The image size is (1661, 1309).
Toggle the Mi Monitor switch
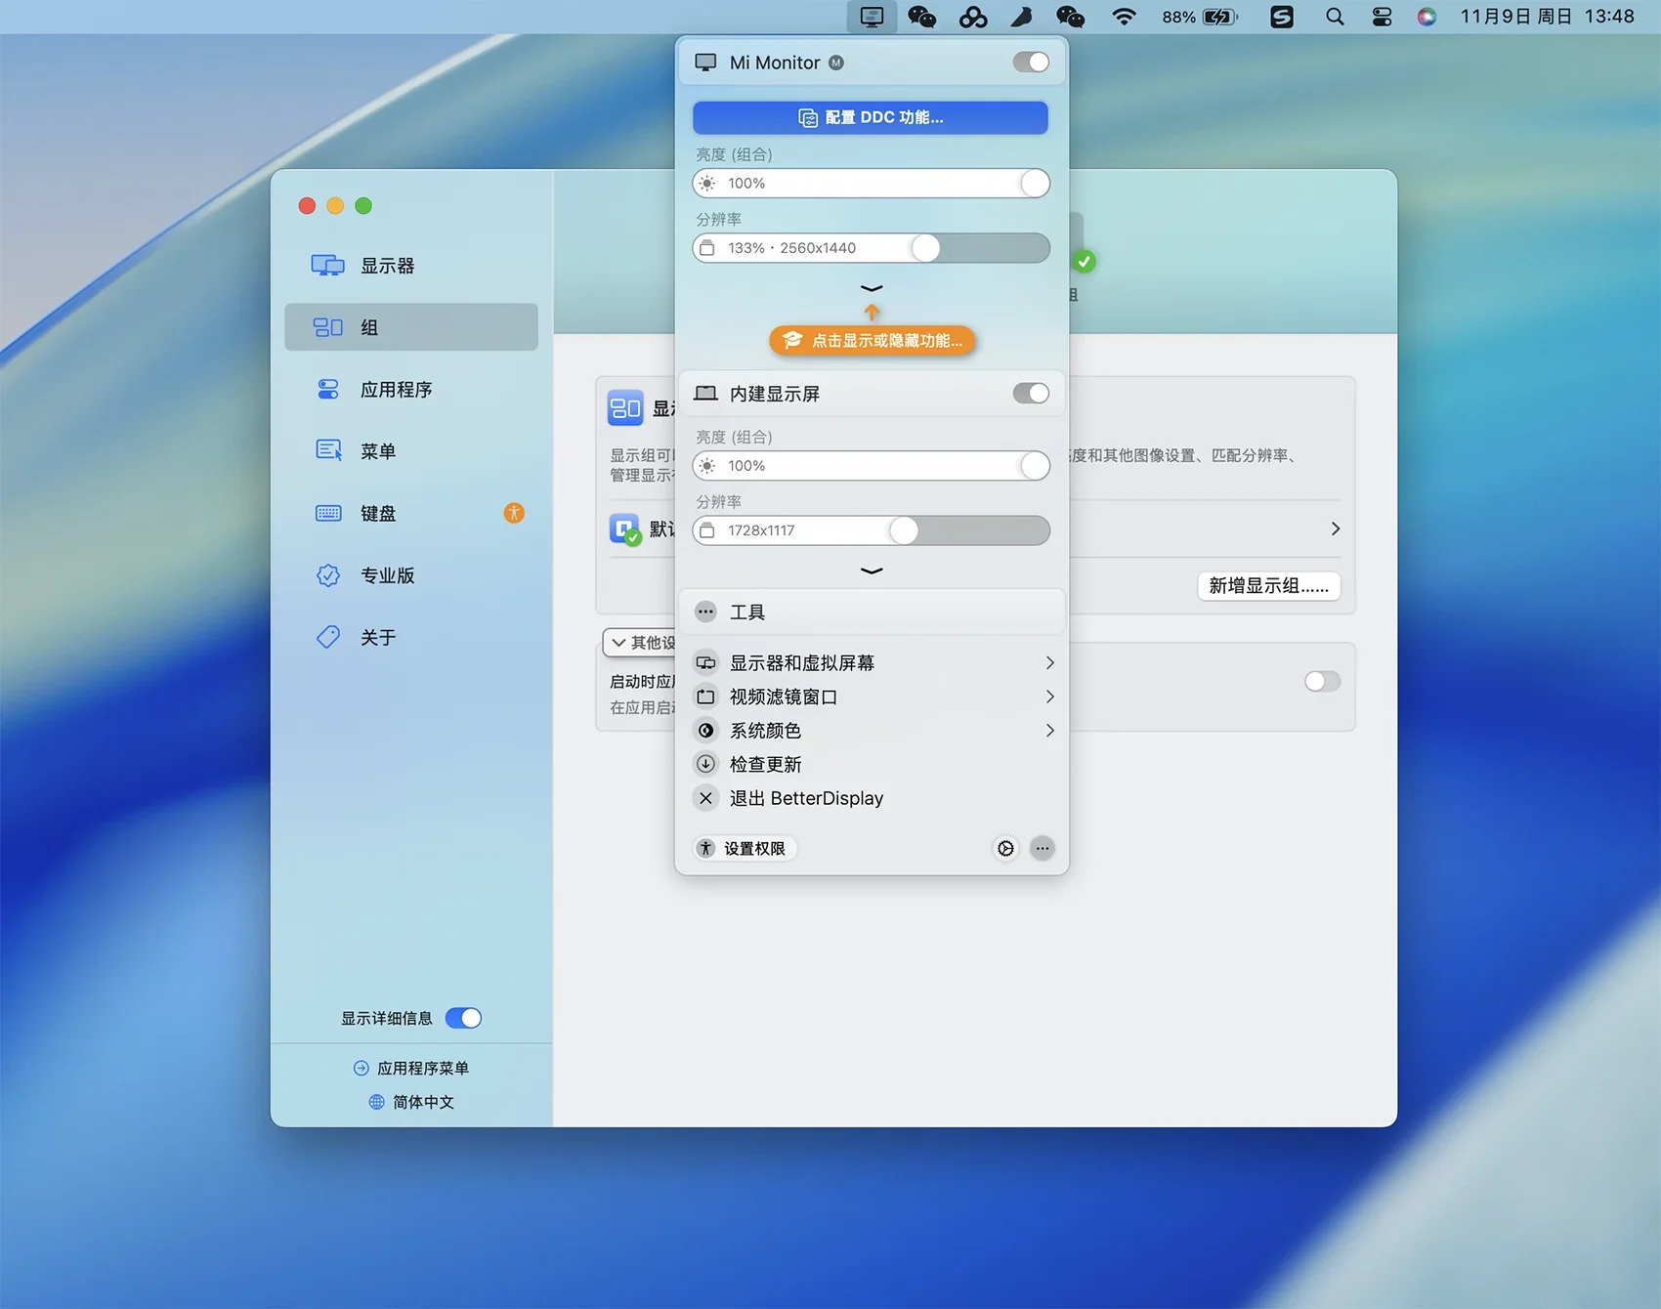[1030, 63]
